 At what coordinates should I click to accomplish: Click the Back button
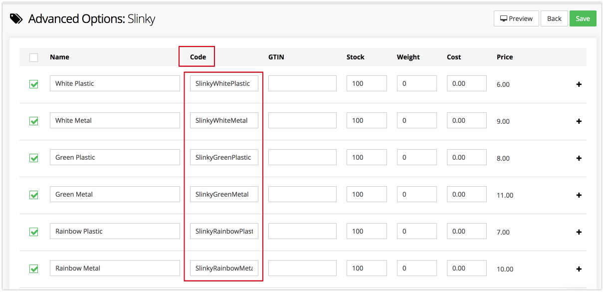(x=554, y=18)
